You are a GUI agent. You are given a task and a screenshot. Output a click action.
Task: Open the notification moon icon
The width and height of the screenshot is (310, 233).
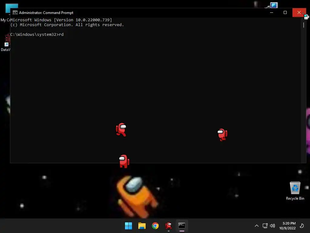(302, 226)
